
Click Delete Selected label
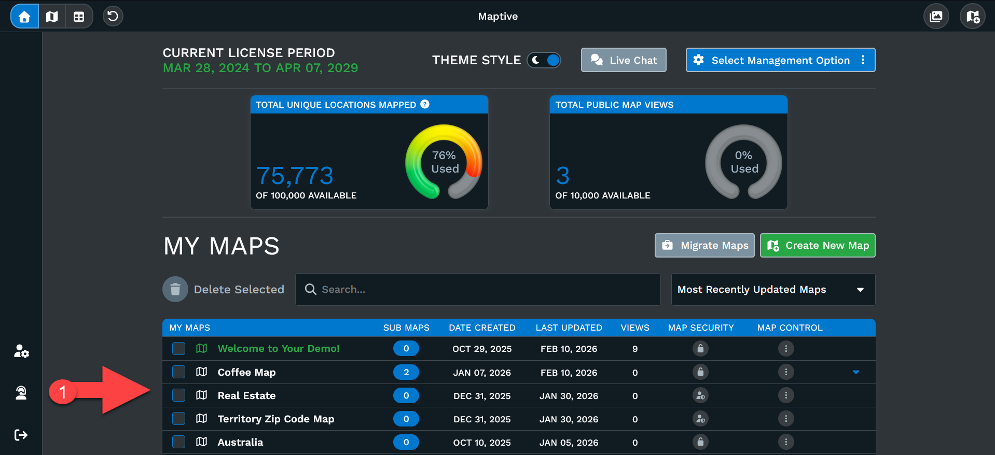239,289
